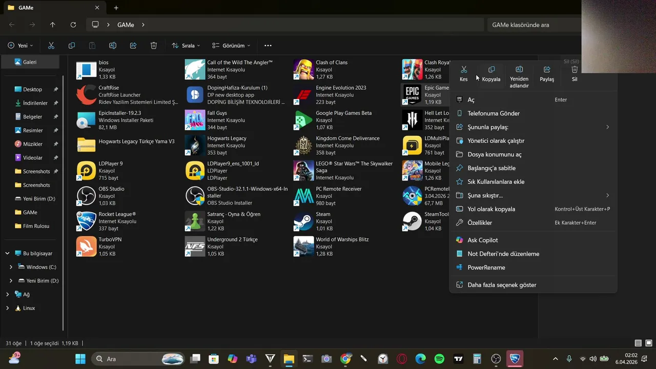Click the refresh button
Viewport: 656px width, 369px height.
pos(73,25)
